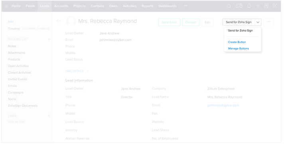Switch to the Activities tab
284x144 pixels.
click(x=130, y=6)
